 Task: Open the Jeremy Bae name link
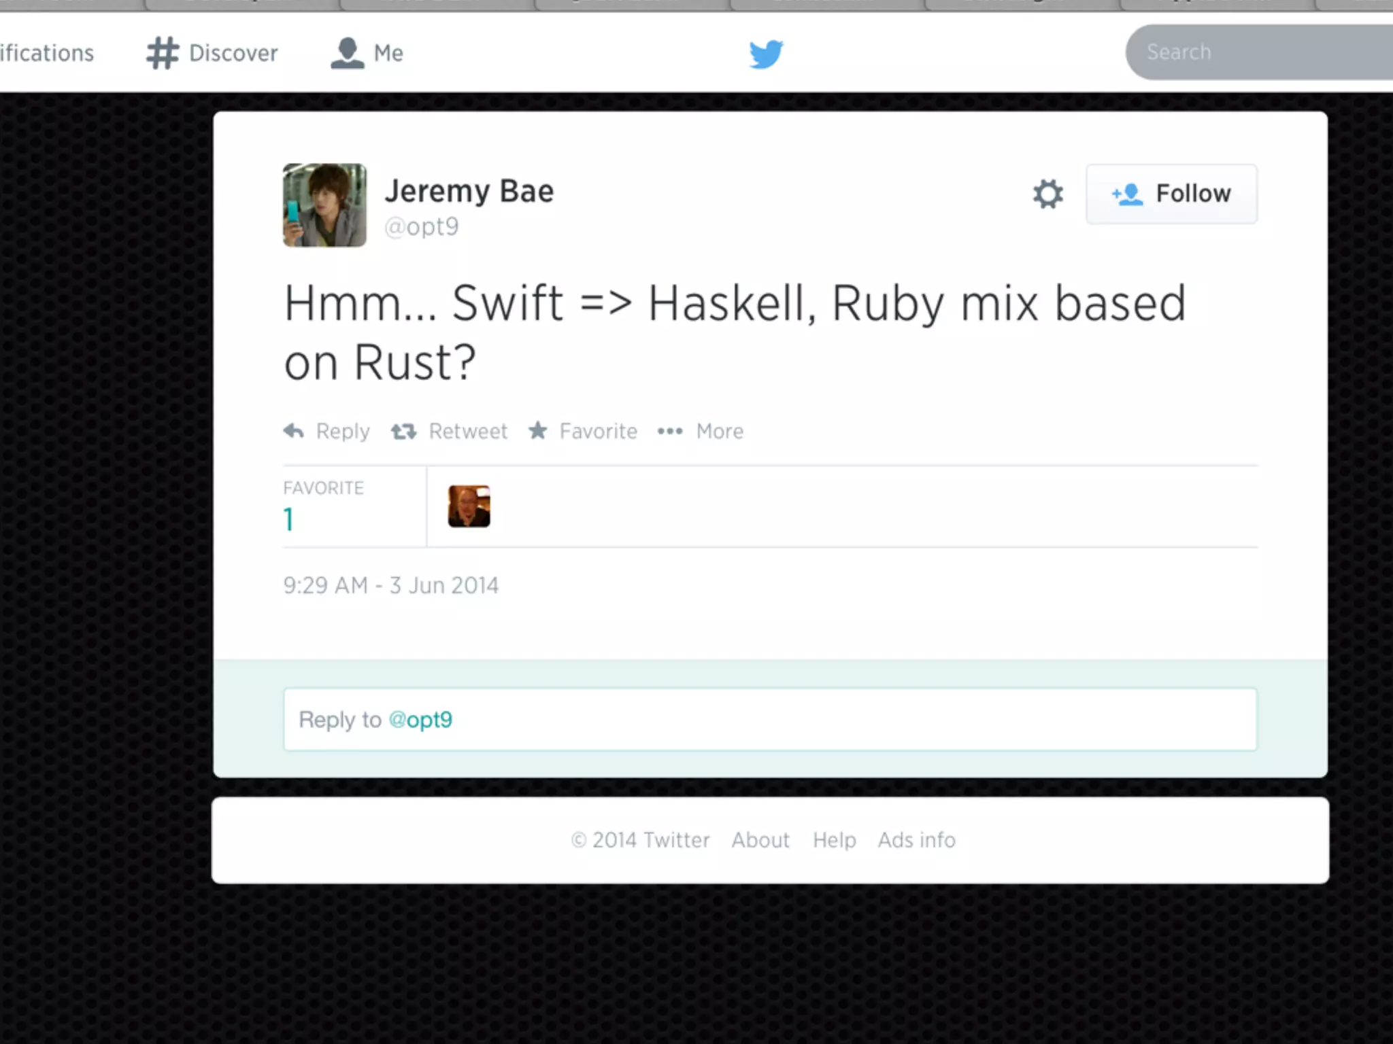(x=469, y=191)
